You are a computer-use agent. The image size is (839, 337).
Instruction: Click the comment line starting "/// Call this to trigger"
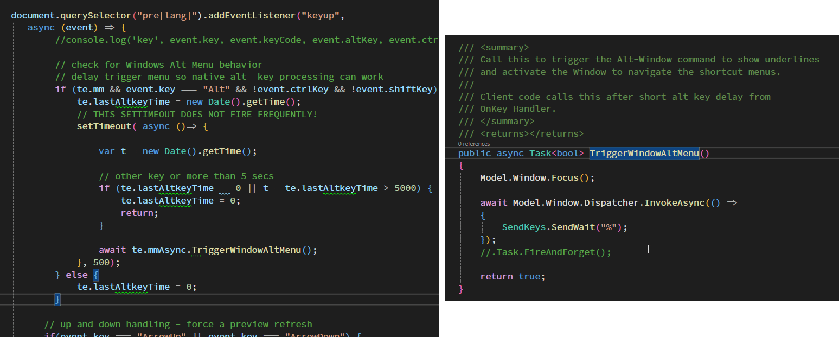639,60
